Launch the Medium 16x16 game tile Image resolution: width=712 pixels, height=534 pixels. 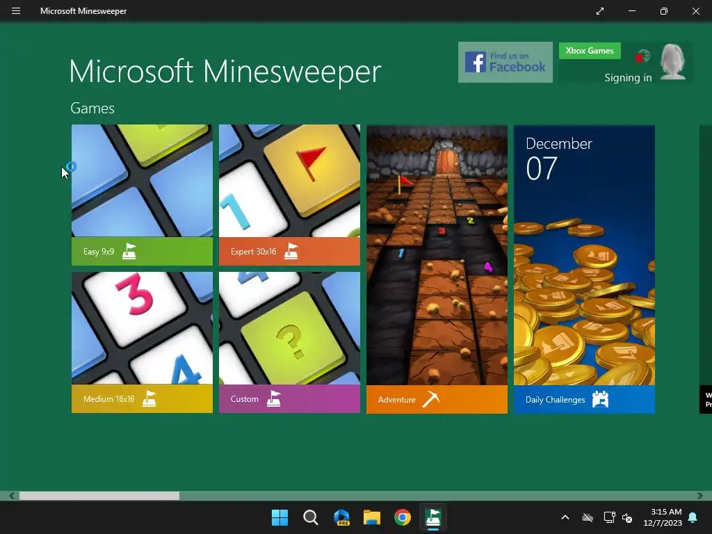coord(142,342)
